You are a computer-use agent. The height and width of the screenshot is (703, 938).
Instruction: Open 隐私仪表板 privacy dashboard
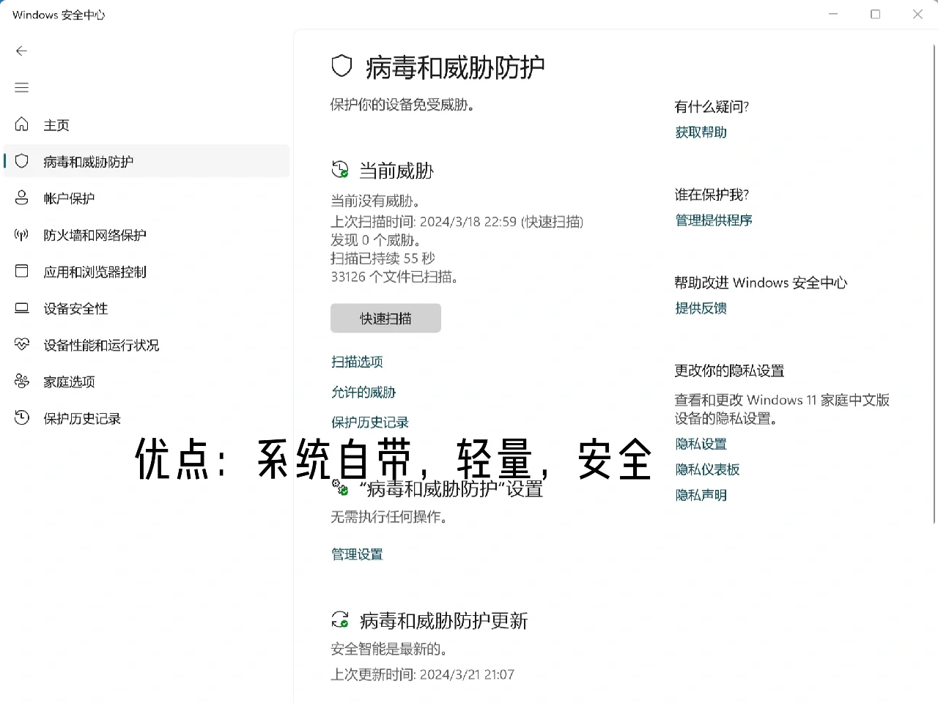(x=706, y=469)
